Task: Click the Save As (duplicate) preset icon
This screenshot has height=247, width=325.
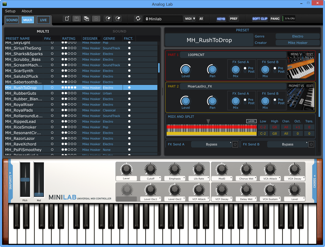Action: pos(86,18)
